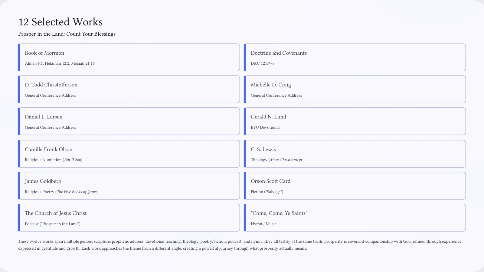Click the D&C 121:7–8 reference
Image resolution: width=484 pixels, height=272 pixels.
click(263, 63)
